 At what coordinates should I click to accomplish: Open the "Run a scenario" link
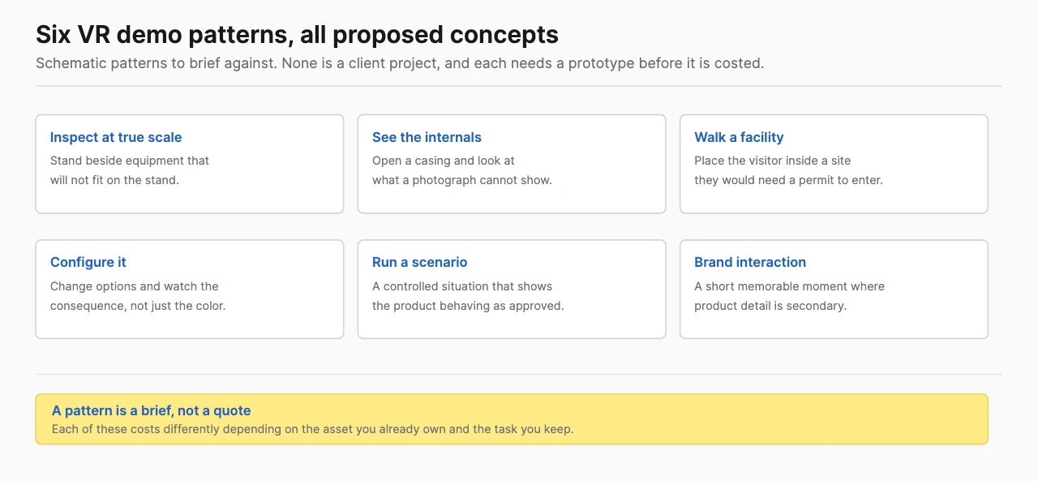(x=419, y=262)
